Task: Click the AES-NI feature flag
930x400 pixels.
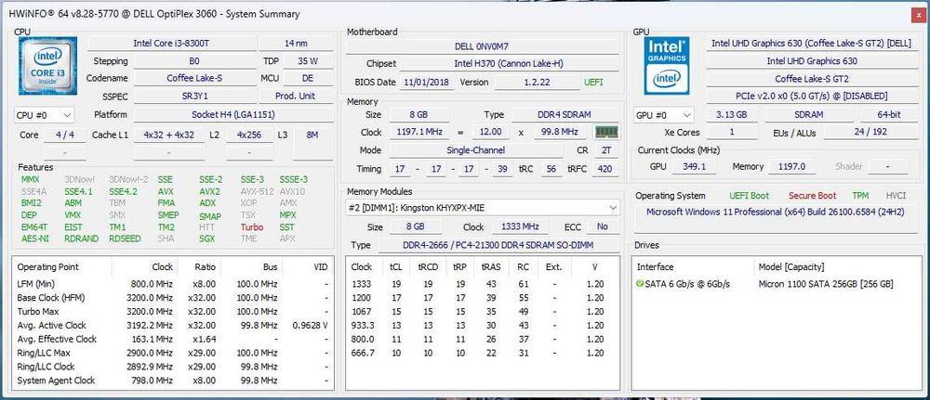Action: click(35, 239)
